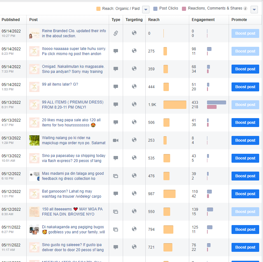Open the 150 all iteeeeems post link

click(x=72, y=212)
